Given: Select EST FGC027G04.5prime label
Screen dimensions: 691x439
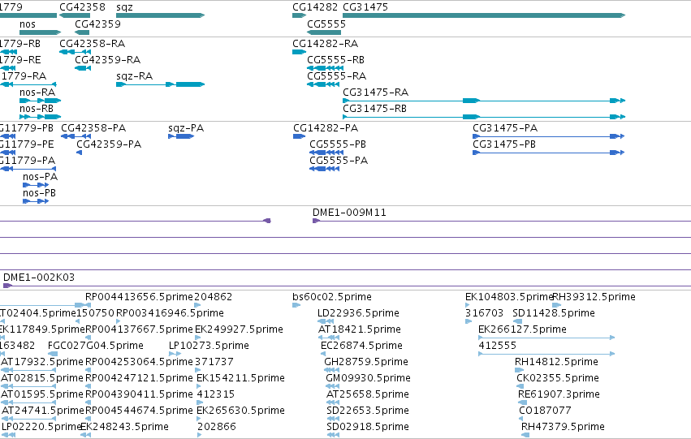Looking at the screenshot, I should [x=96, y=346].
